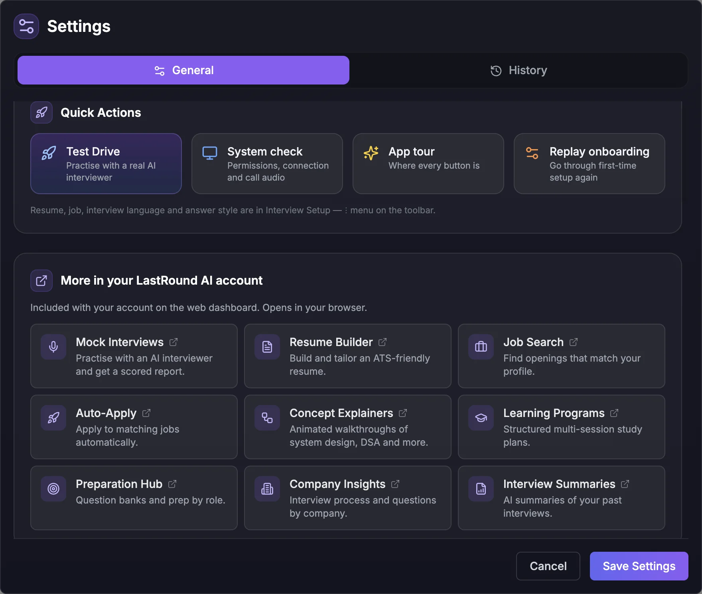Click the monitor icon on System check
702x594 pixels.
tap(210, 153)
